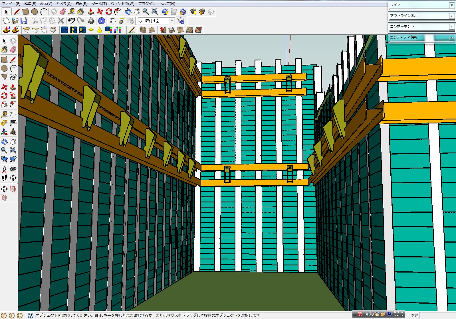
Task: Choose the 3D Text tool
Action: click(x=13, y=132)
